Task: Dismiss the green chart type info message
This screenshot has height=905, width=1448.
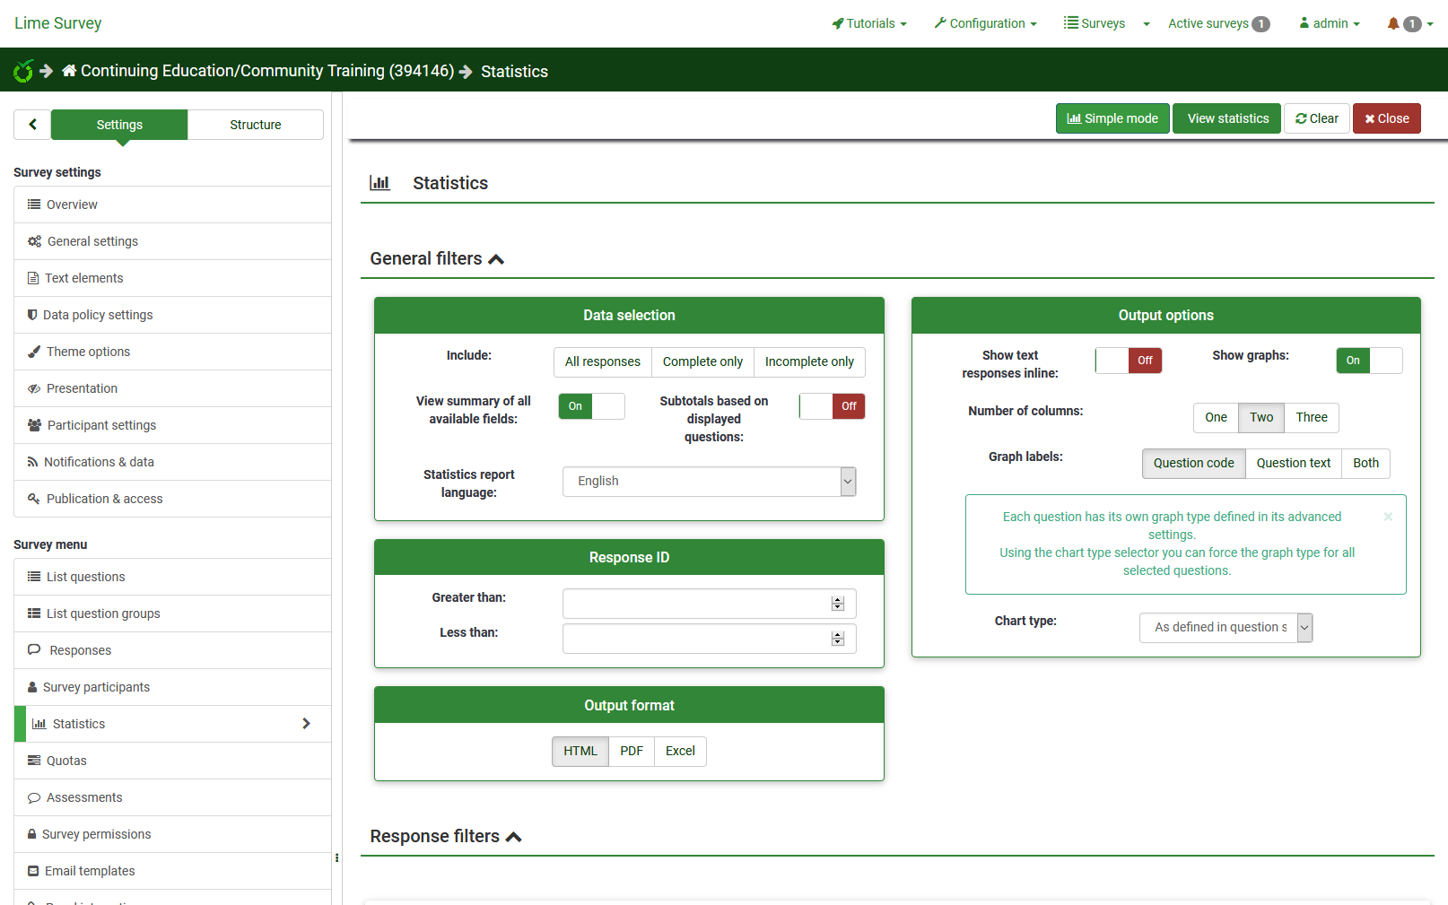Action: 1388,517
